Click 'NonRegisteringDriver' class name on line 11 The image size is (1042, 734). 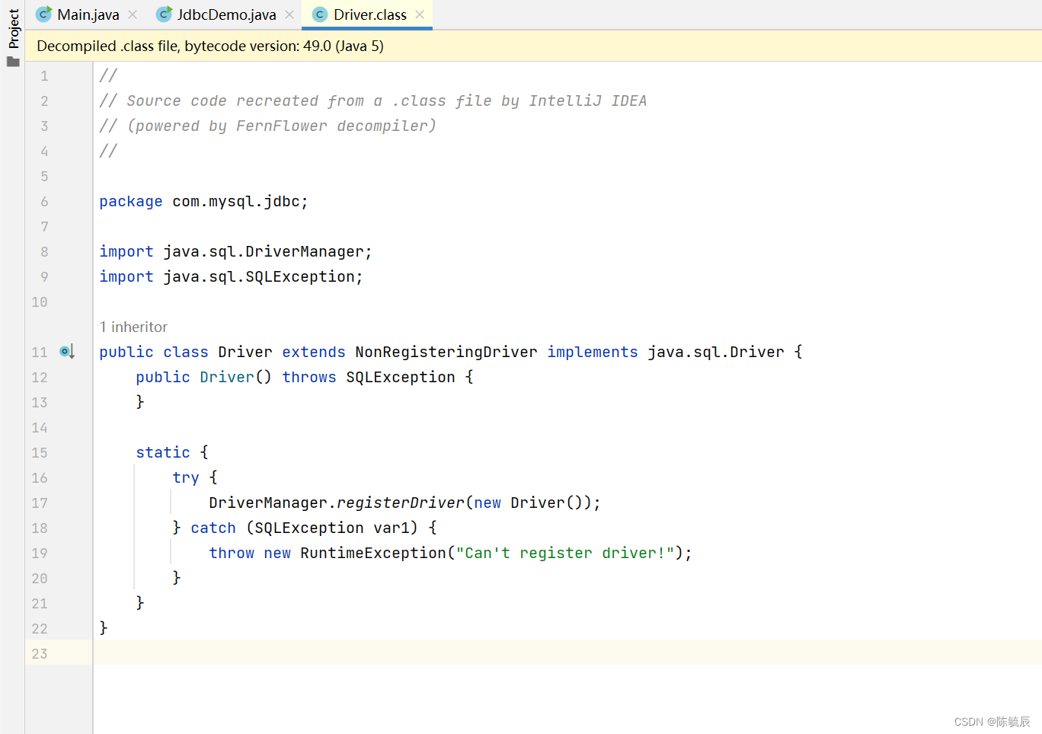[446, 353]
